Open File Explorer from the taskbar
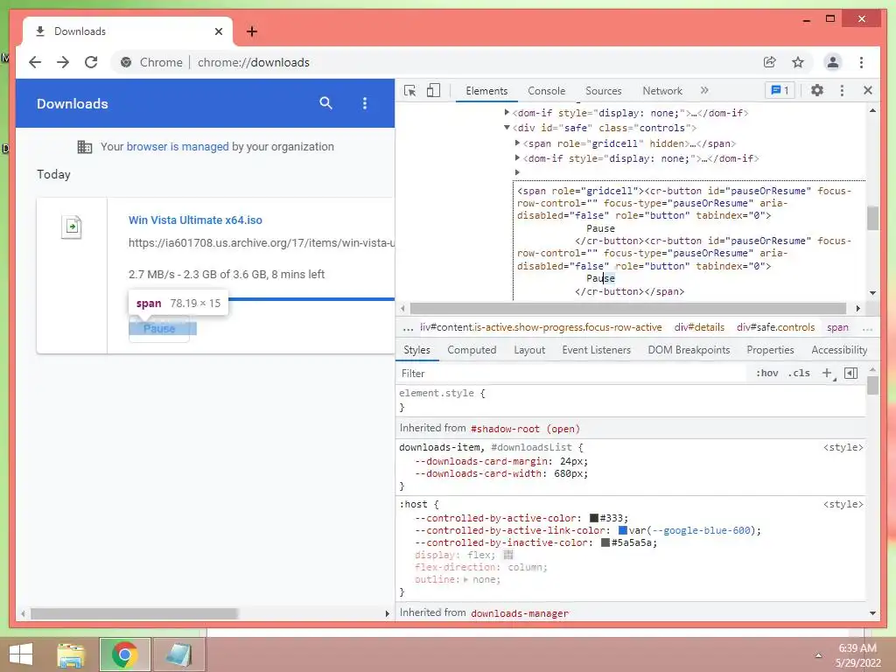Image resolution: width=896 pixels, height=672 pixels. coord(71,654)
